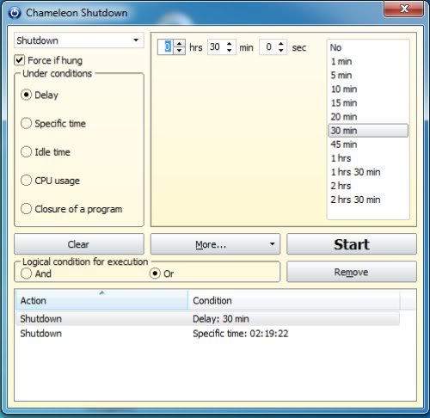Close the Chameleon Shutdown window
The image size is (430, 418).
[404, 9]
